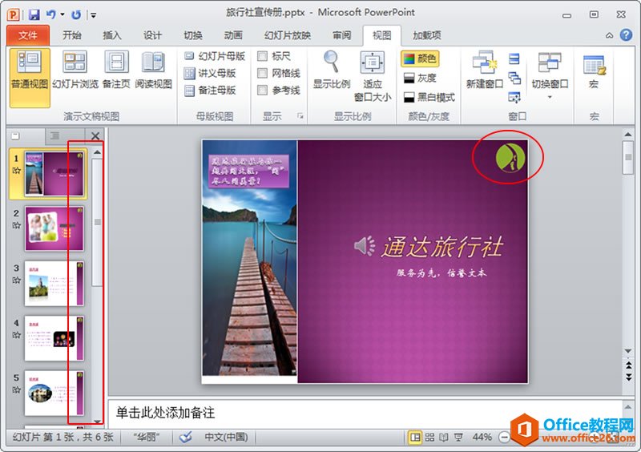Click the "华丽" theme name in status bar
The width and height of the screenshot is (641, 452).
[x=147, y=437]
